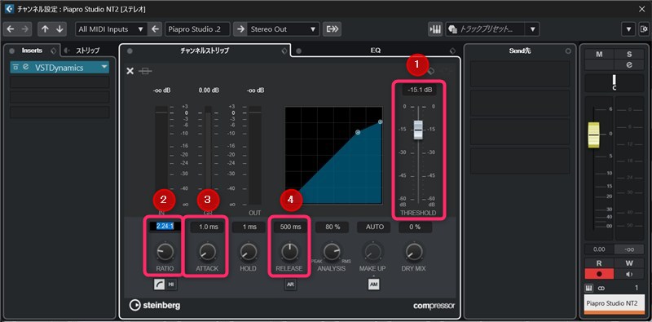Image resolution: width=652 pixels, height=322 pixels.
Task: Toggle soft knee button under RATIO
Action: 160,285
